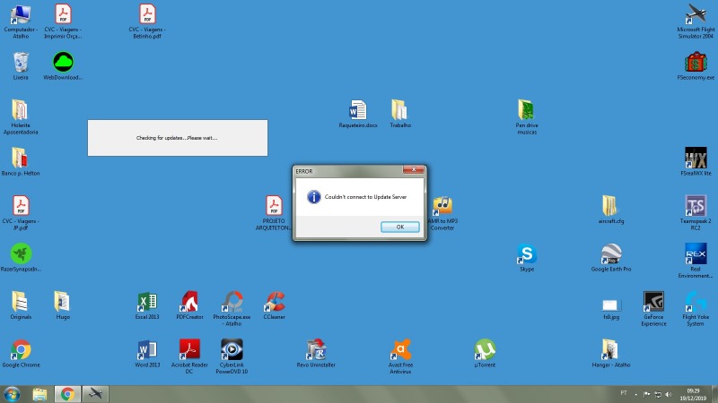Screen dimensions: 718x403
Task: Select the fs9.jpg image file
Action: 611,308
